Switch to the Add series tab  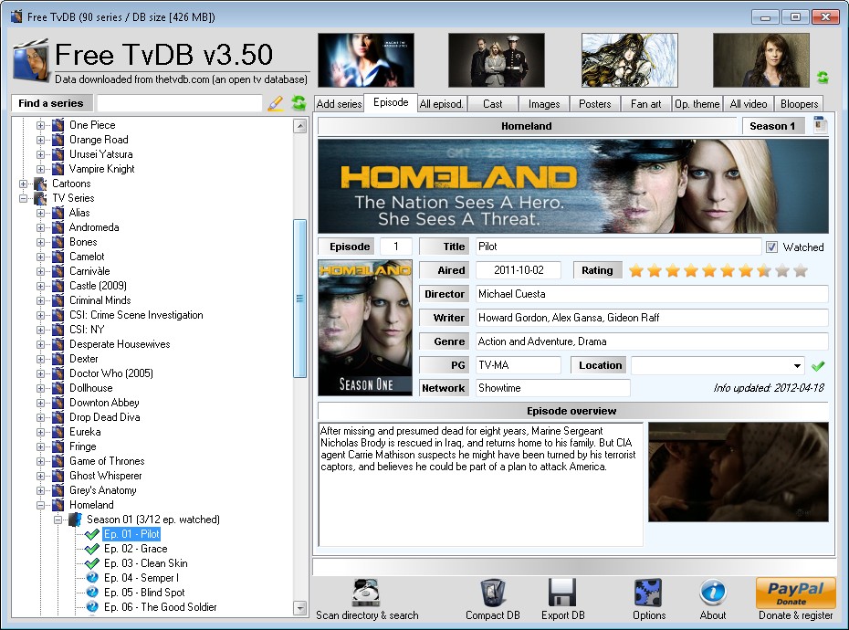[x=339, y=103]
